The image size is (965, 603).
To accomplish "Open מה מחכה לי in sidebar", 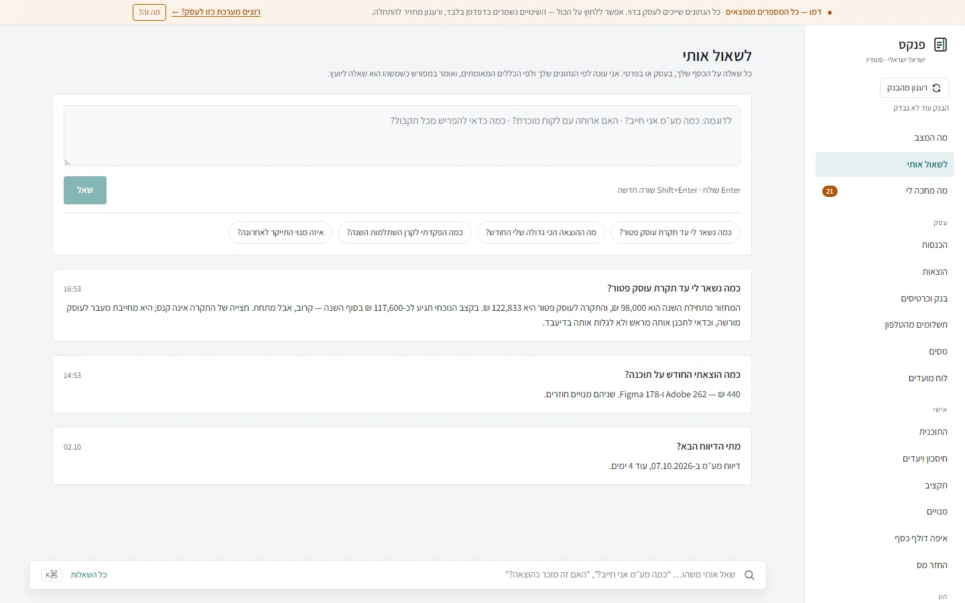I will pos(885,191).
